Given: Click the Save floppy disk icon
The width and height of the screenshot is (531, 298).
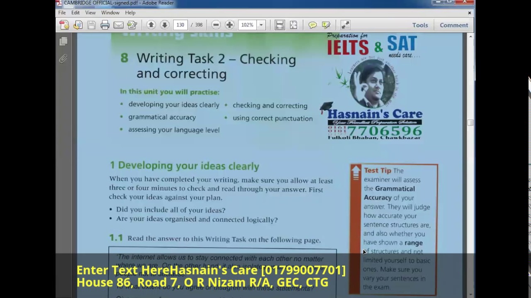Looking at the screenshot, I should (91, 25).
